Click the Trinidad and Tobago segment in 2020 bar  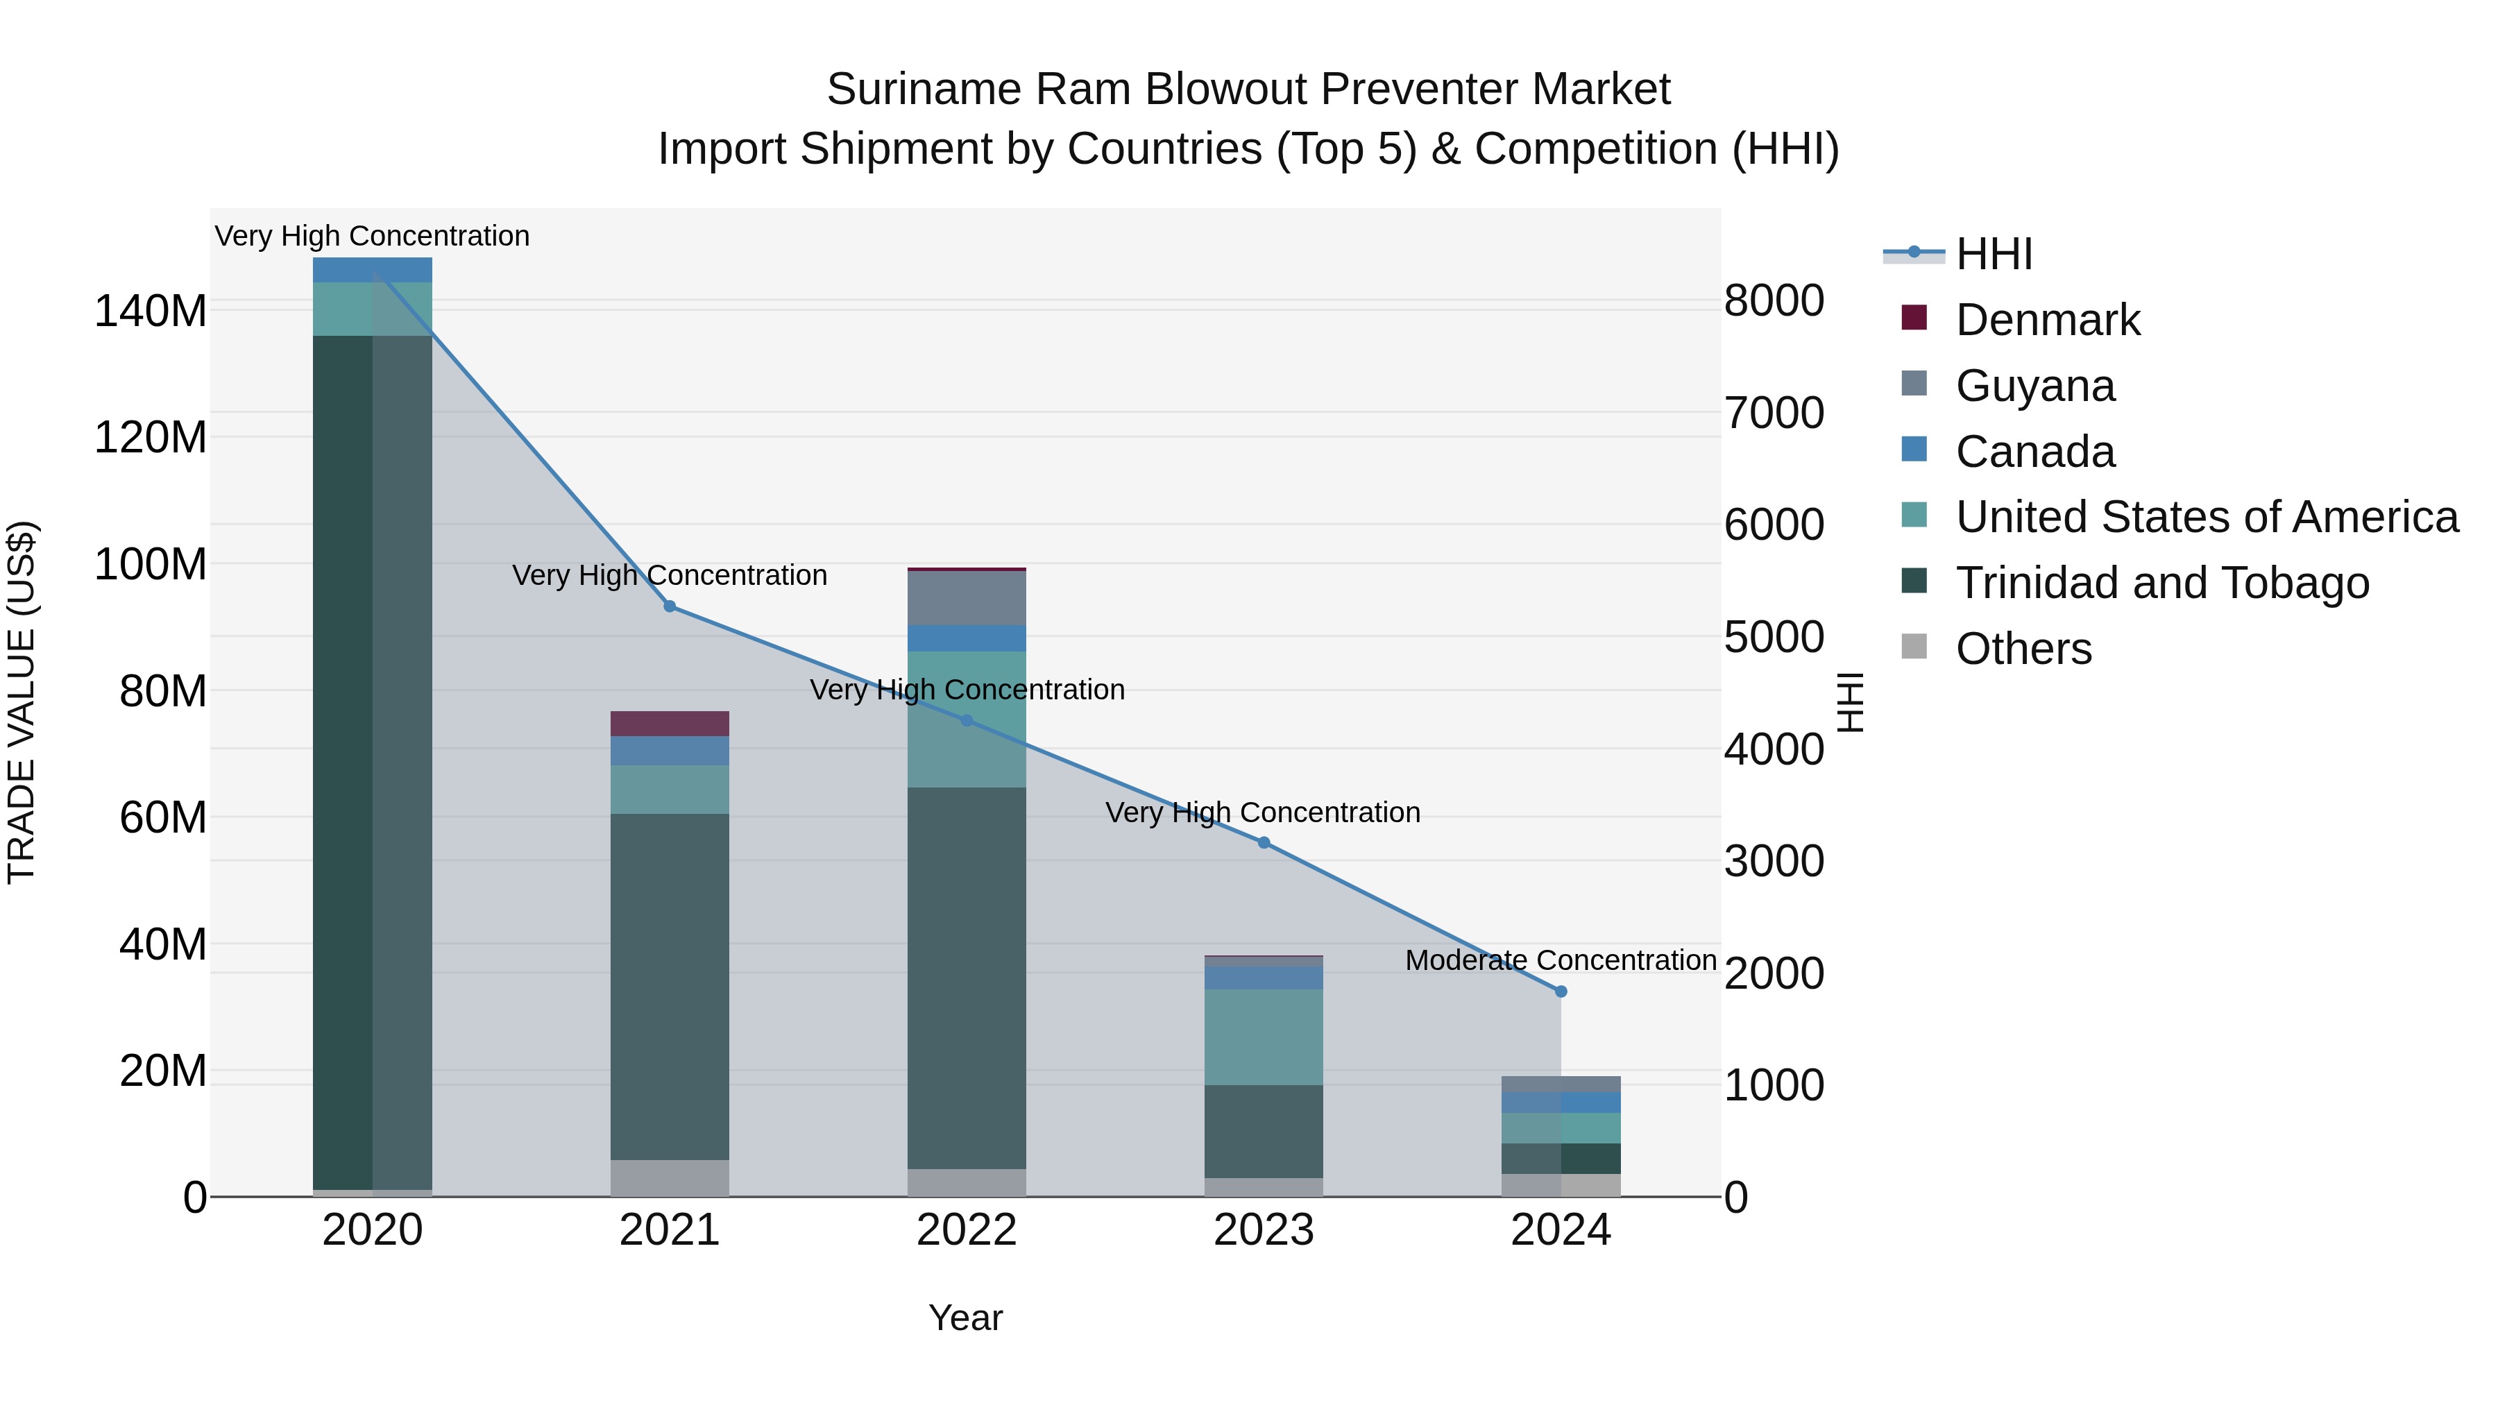(x=373, y=762)
